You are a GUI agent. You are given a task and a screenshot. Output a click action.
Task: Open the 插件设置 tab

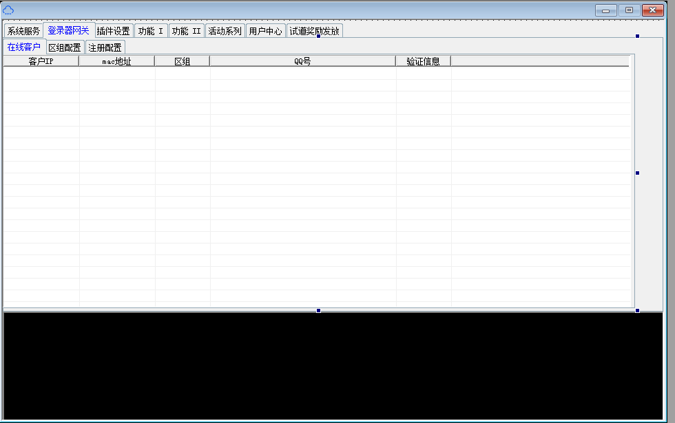(x=113, y=31)
